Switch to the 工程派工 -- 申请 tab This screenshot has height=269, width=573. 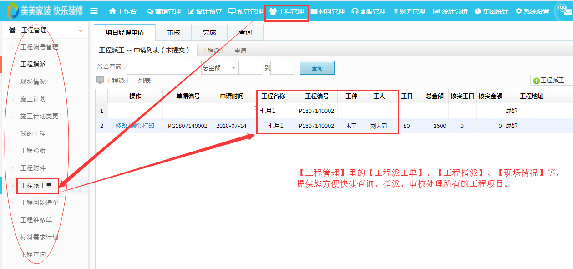pos(224,51)
